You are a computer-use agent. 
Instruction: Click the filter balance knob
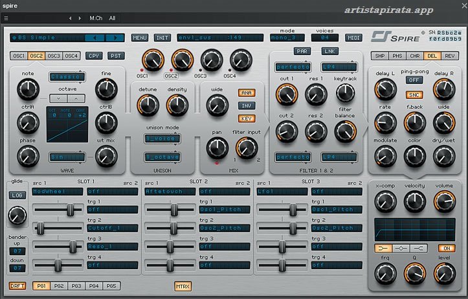345,131
